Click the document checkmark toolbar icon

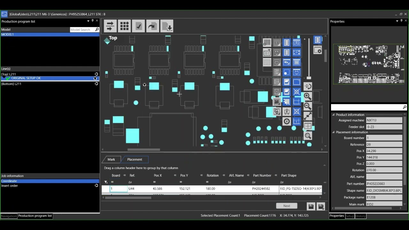coord(139,26)
